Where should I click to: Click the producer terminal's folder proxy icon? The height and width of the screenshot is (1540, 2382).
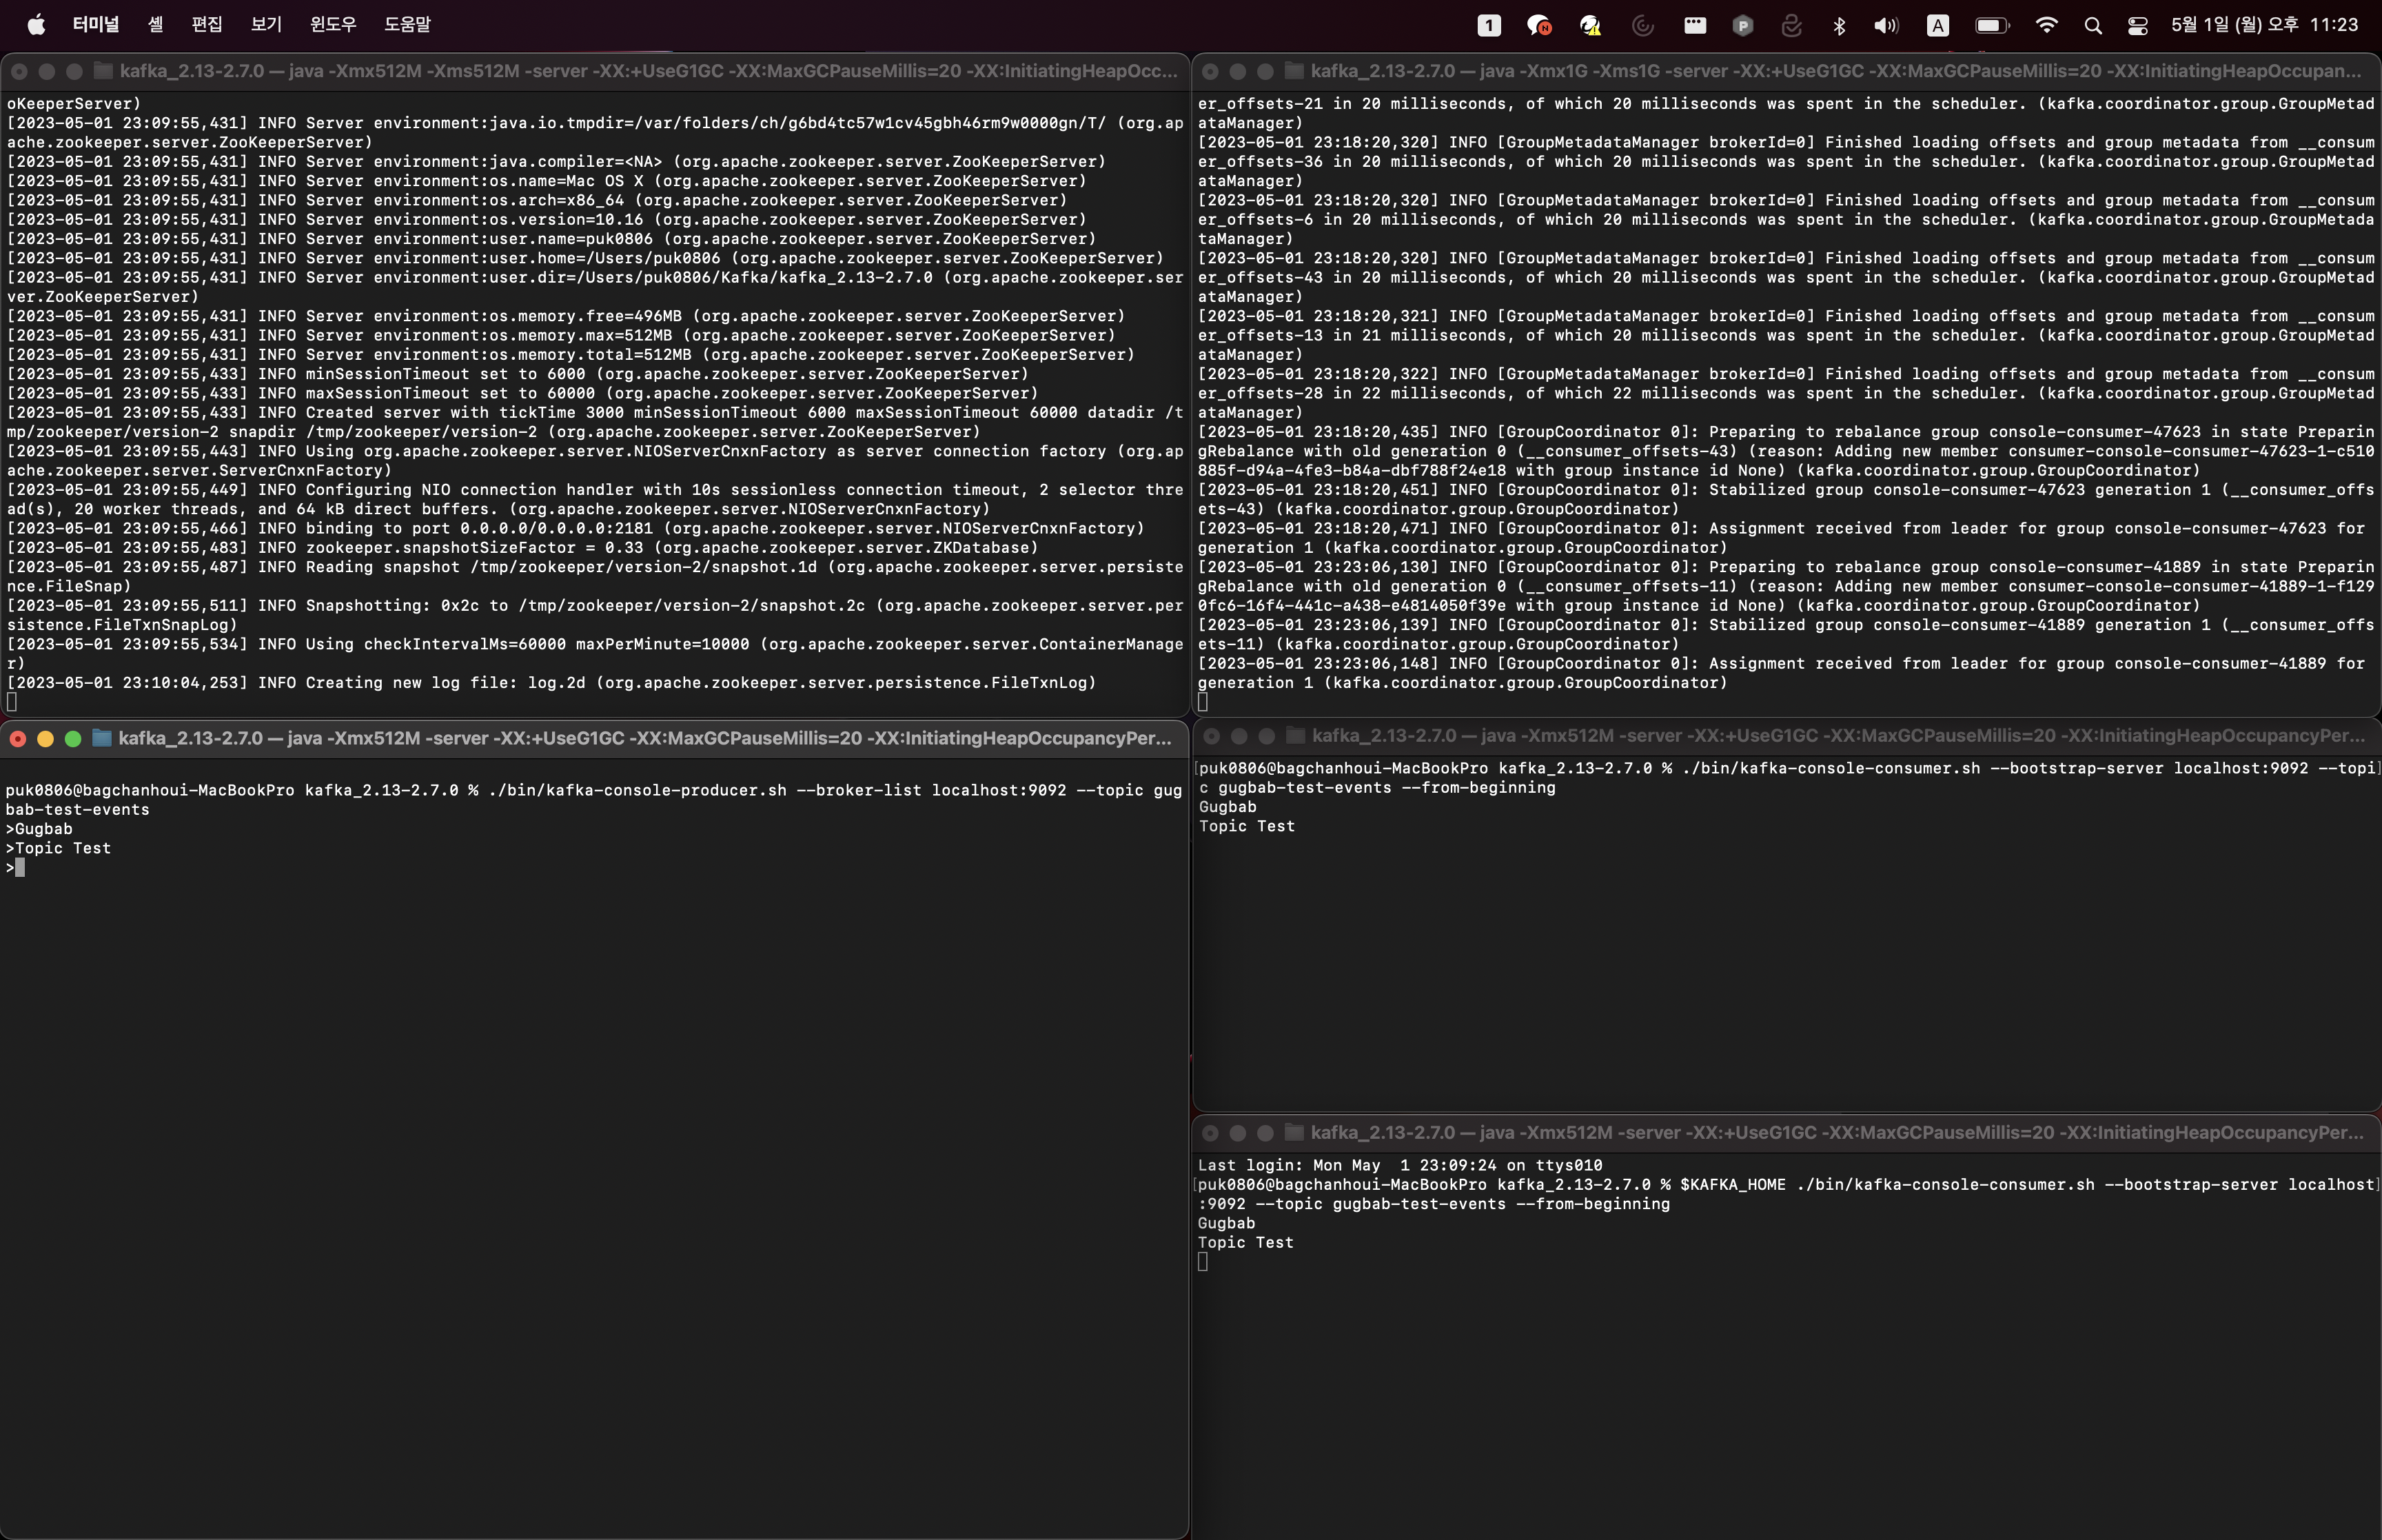(x=102, y=738)
